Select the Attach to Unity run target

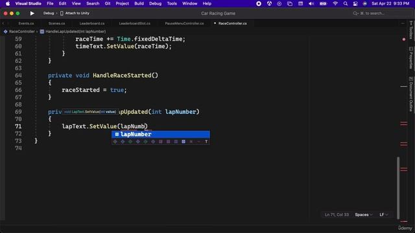tap(75, 13)
